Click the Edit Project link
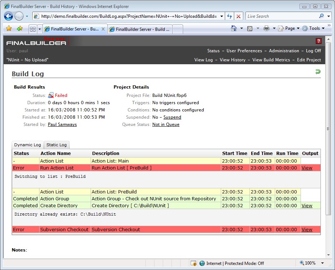Viewport: 335px width, 270px height. (x=309, y=60)
